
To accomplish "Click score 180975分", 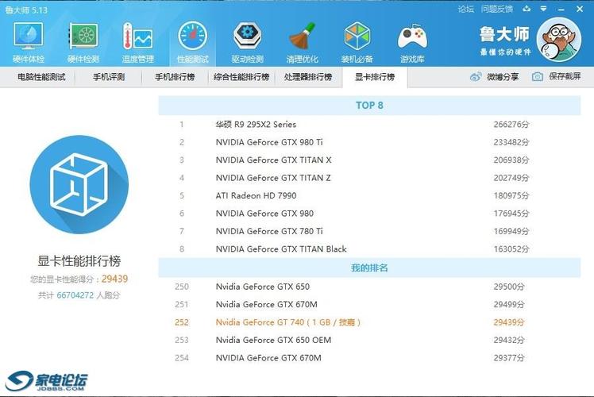I will pos(511,195).
